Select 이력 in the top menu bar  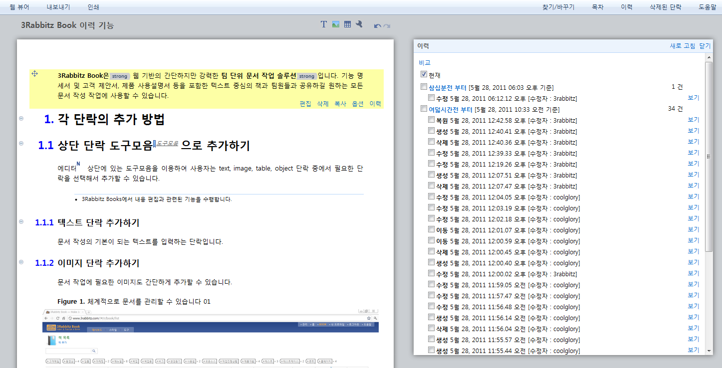pos(627,7)
